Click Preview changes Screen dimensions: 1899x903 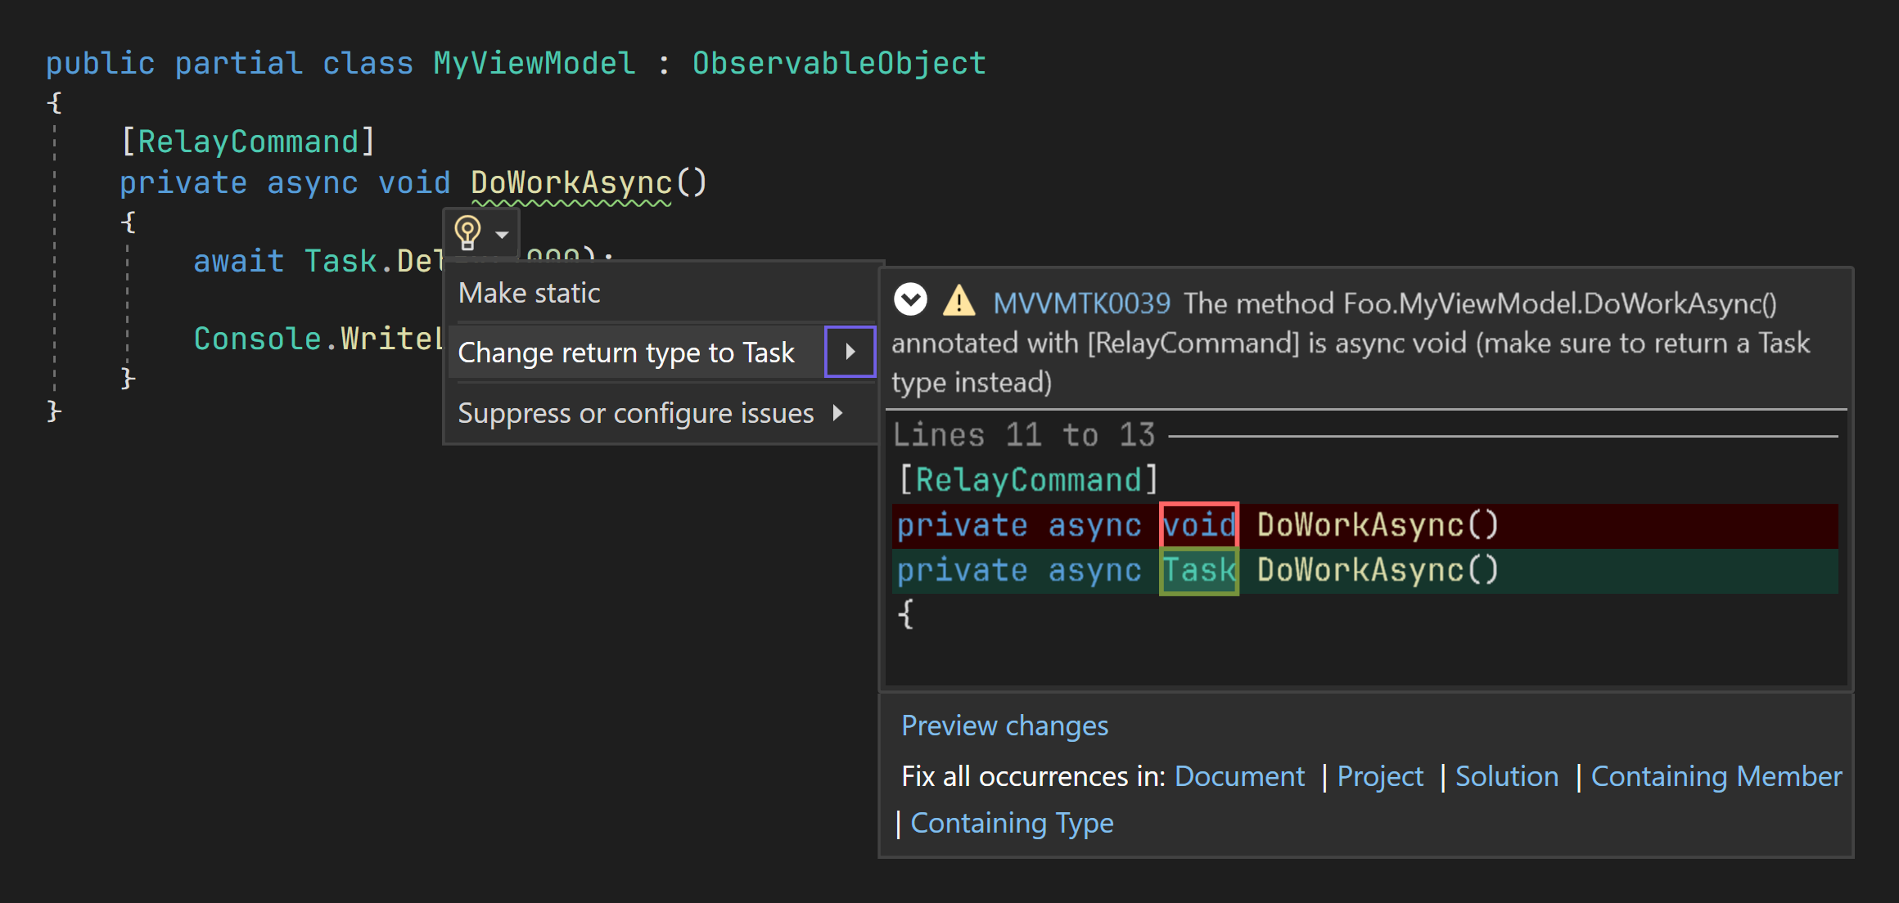1004,726
